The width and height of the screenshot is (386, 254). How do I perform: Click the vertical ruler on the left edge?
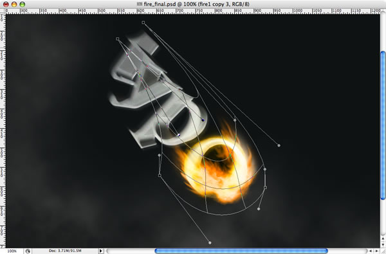tap(3, 131)
